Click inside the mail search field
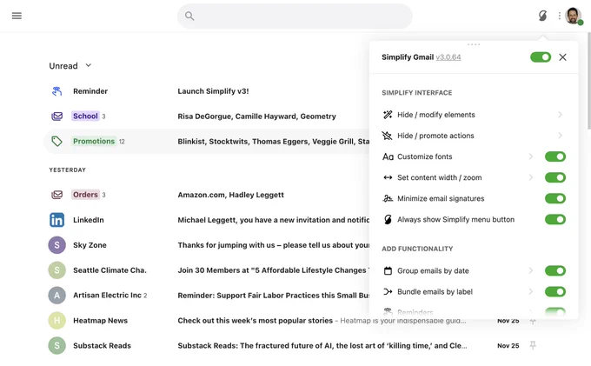 295,17
